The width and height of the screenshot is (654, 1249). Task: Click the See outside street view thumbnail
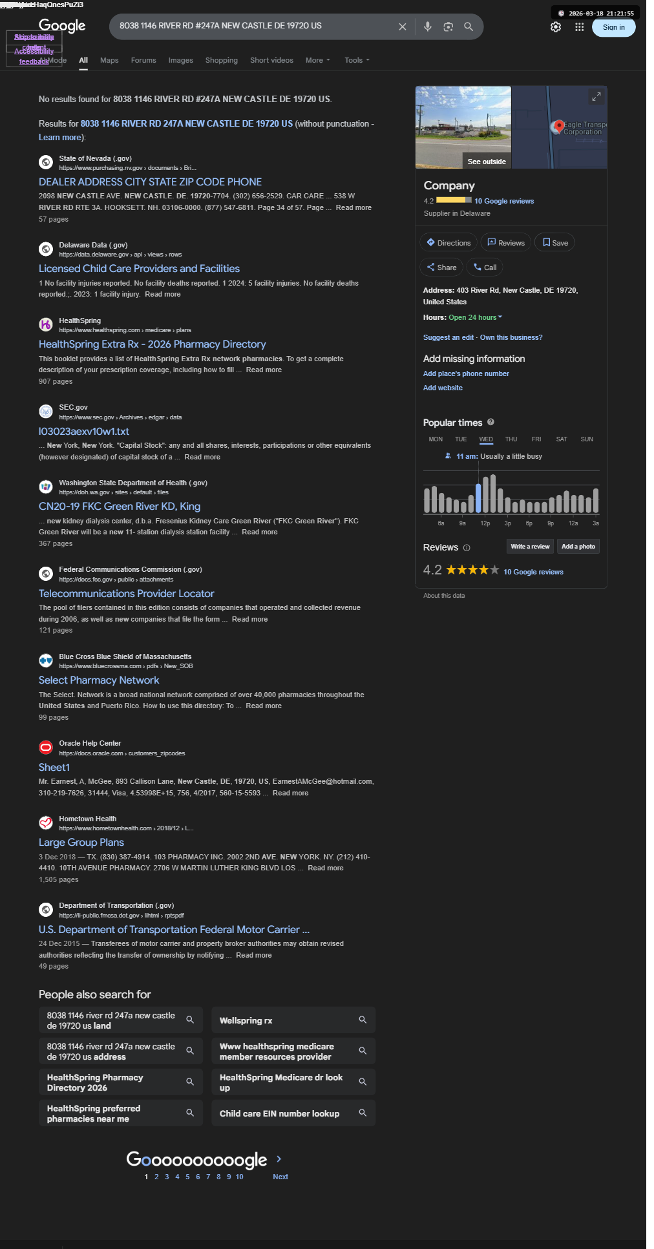point(463,127)
